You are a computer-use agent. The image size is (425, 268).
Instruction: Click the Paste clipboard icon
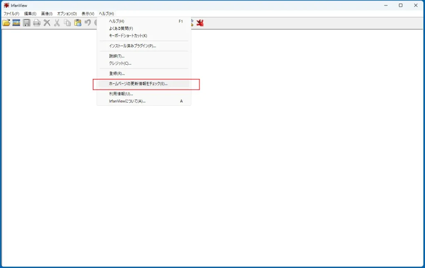[78, 23]
